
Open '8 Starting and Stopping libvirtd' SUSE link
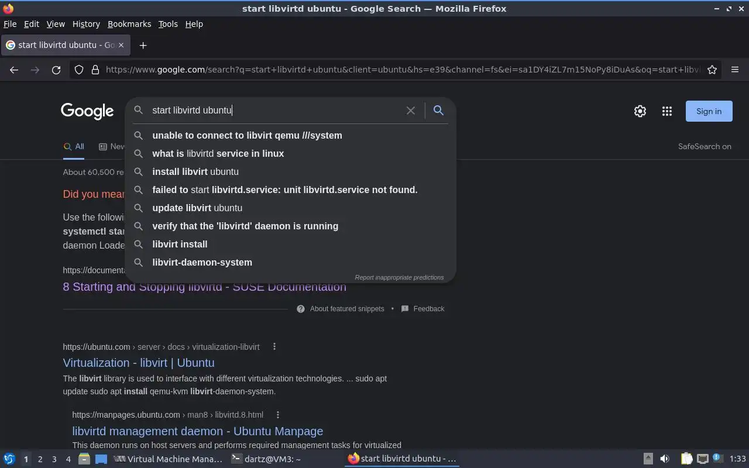[204, 287]
